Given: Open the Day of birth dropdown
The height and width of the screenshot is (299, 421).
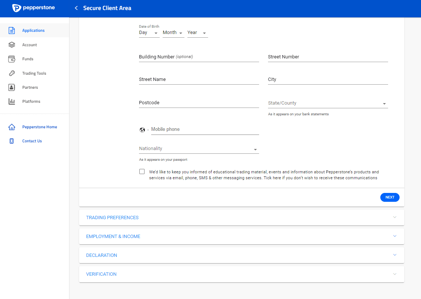Looking at the screenshot, I should (x=149, y=33).
